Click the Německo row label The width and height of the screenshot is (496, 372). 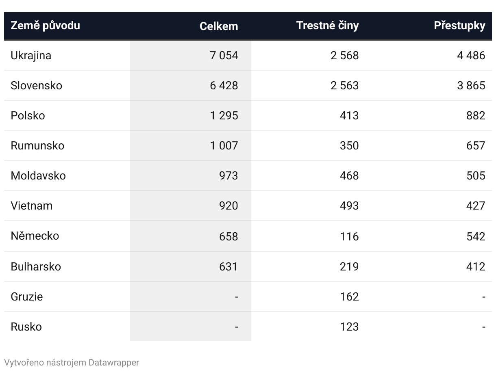[x=35, y=236]
